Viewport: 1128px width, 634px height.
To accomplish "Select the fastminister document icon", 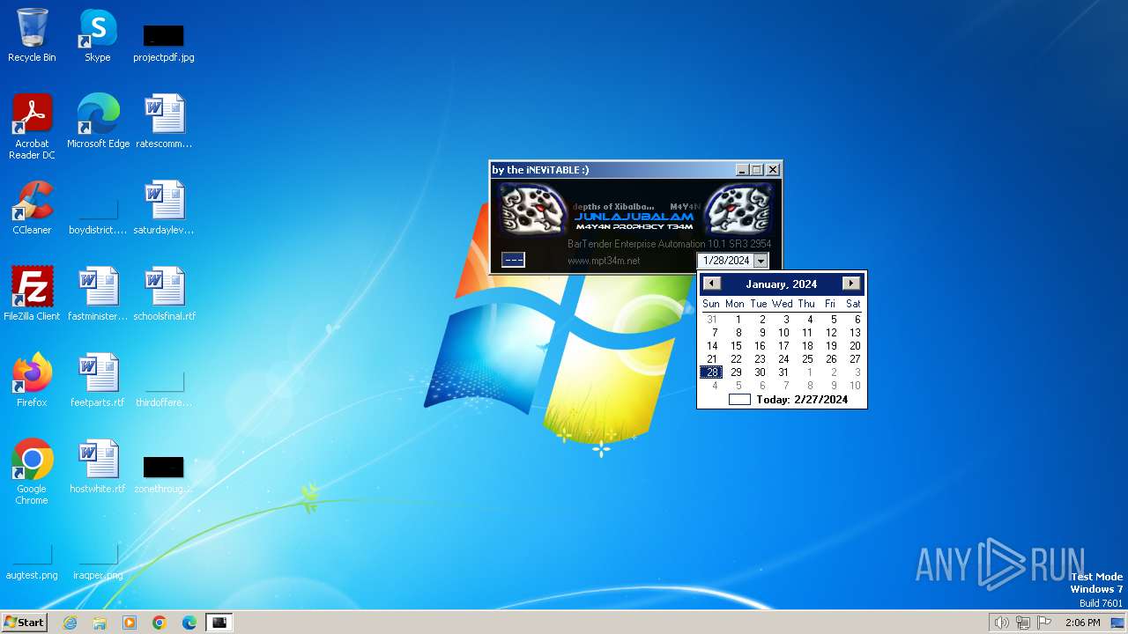I will (x=98, y=294).
